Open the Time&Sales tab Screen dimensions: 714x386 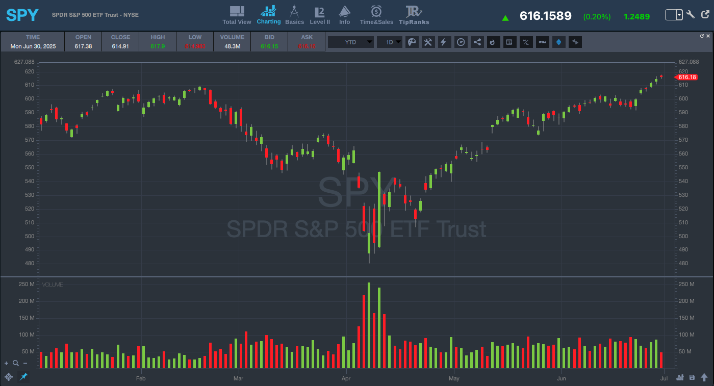pos(376,15)
